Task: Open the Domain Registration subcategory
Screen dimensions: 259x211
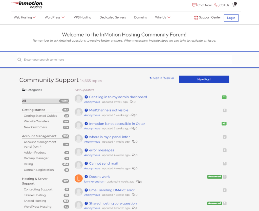Action: [39, 170]
